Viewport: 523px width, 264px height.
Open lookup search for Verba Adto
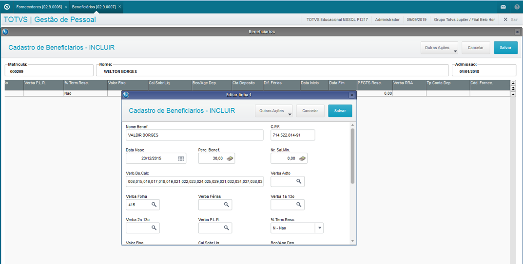[299, 181]
